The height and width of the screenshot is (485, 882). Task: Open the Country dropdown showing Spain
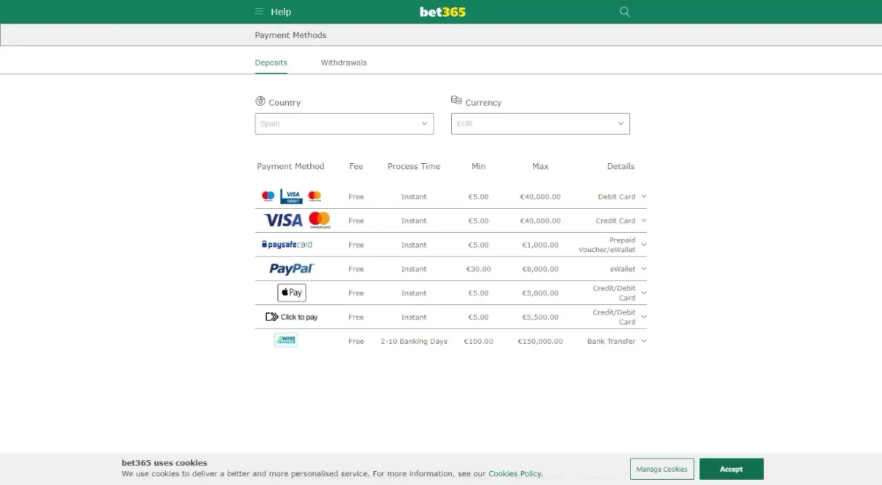tap(344, 123)
